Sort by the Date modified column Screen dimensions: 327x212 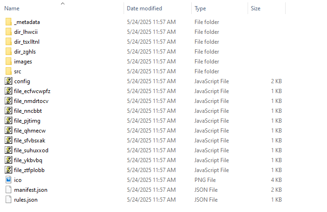tap(144, 8)
